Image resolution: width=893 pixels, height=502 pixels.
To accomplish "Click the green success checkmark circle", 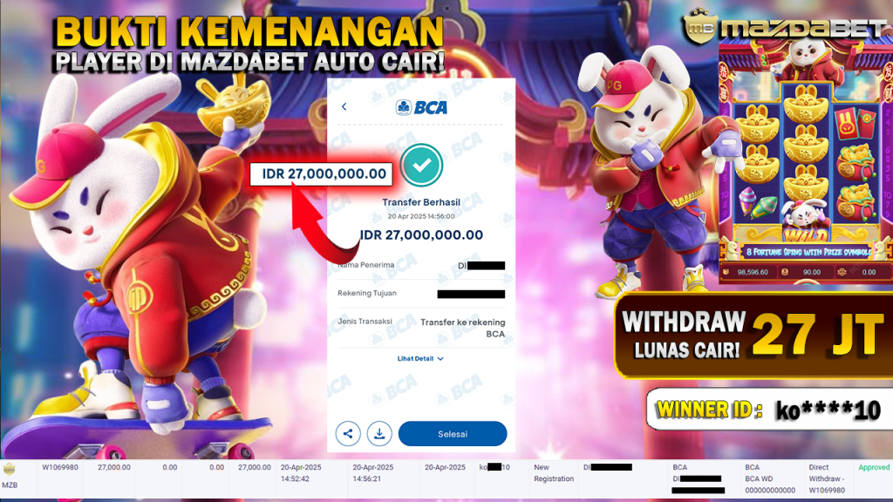I will [421, 165].
